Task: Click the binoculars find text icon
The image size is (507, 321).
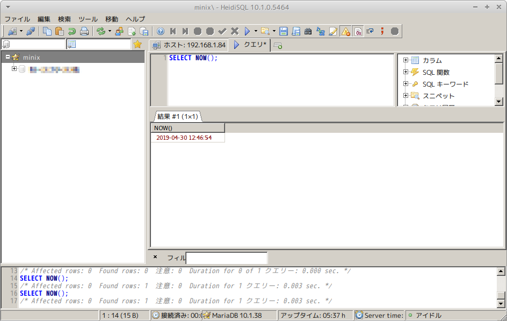Action: pyautogui.click(x=308, y=31)
